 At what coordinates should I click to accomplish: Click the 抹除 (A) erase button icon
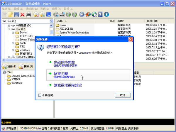point(21,67)
